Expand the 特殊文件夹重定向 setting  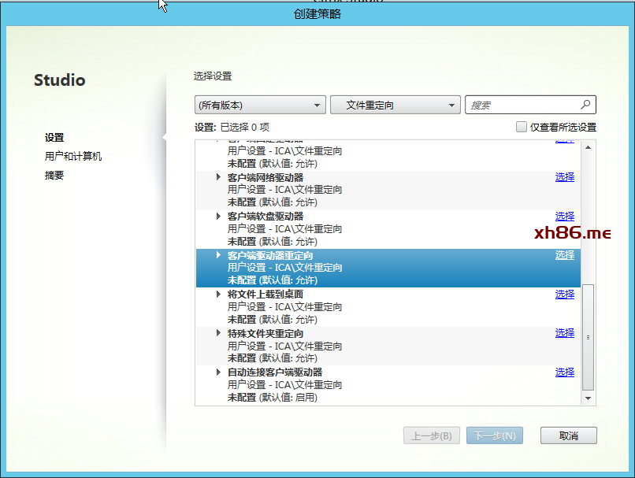coord(218,333)
